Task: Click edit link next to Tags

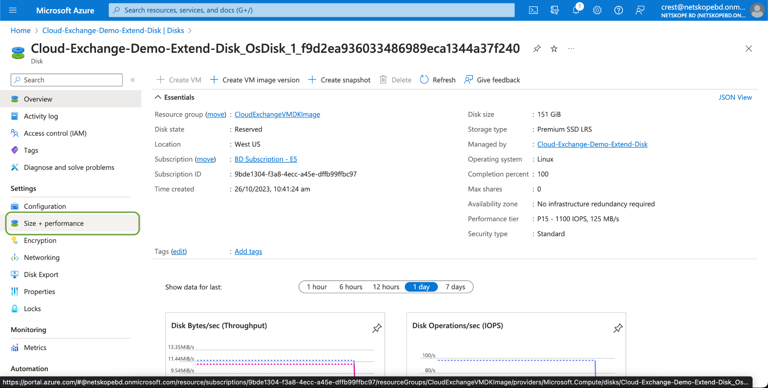Action: (x=179, y=252)
